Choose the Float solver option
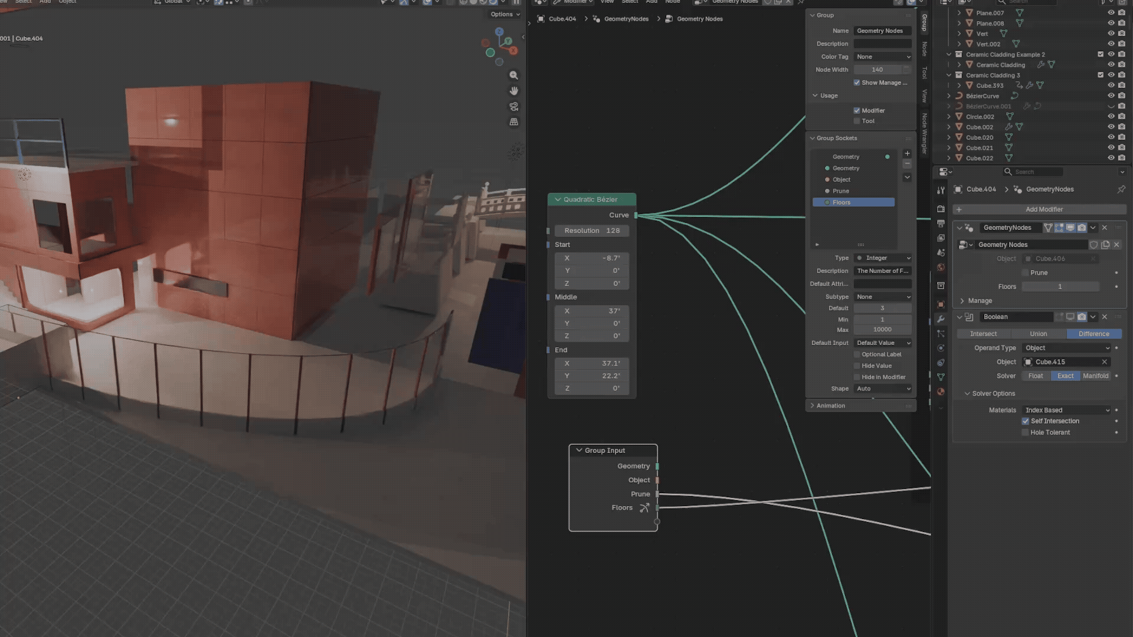 1036,376
